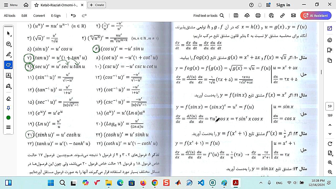Select the eraser tool
The width and height of the screenshot is (336, 189).
pyautogui.click(x=8, y=99)
